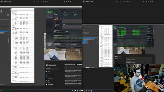Delete the image in right Photos window

pyautogui.click(x=121, y=1)
